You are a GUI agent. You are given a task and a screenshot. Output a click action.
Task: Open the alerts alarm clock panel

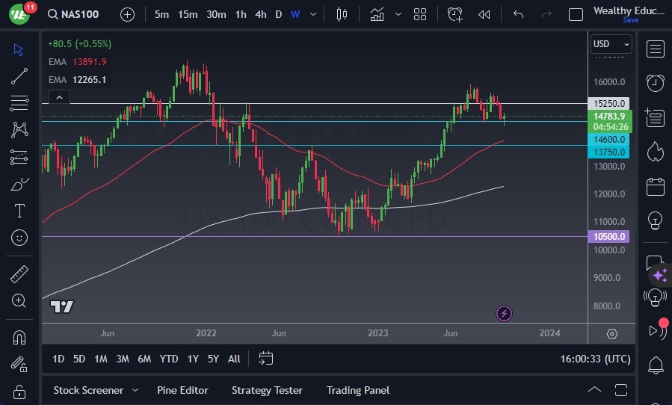[656, 82]
